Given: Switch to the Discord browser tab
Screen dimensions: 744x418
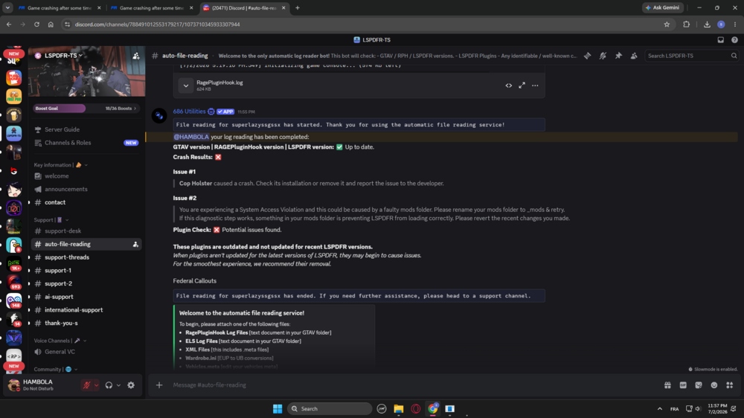Looking at the screenshot, I should coord(244,8).
